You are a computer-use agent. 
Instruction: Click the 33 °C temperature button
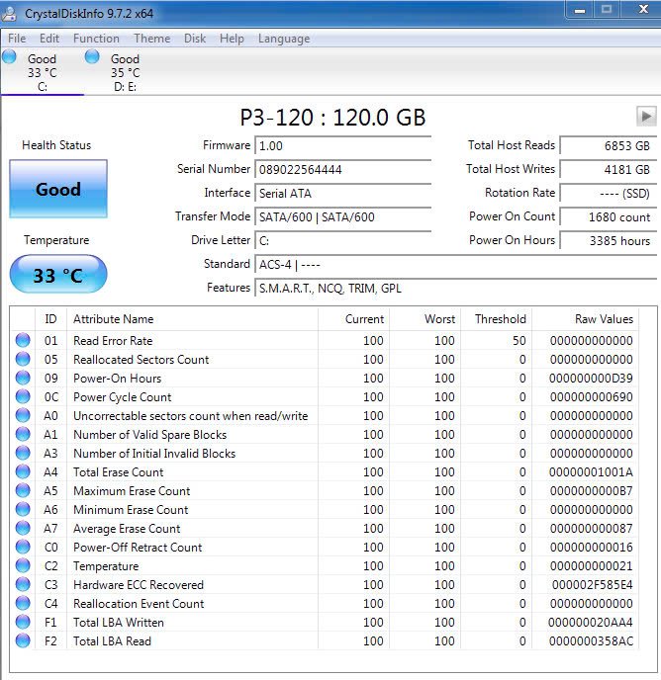point(57,275)
